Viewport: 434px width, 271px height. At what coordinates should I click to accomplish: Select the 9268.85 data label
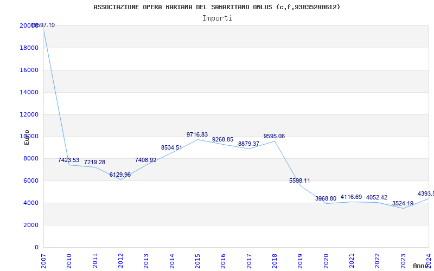point(223,139)
